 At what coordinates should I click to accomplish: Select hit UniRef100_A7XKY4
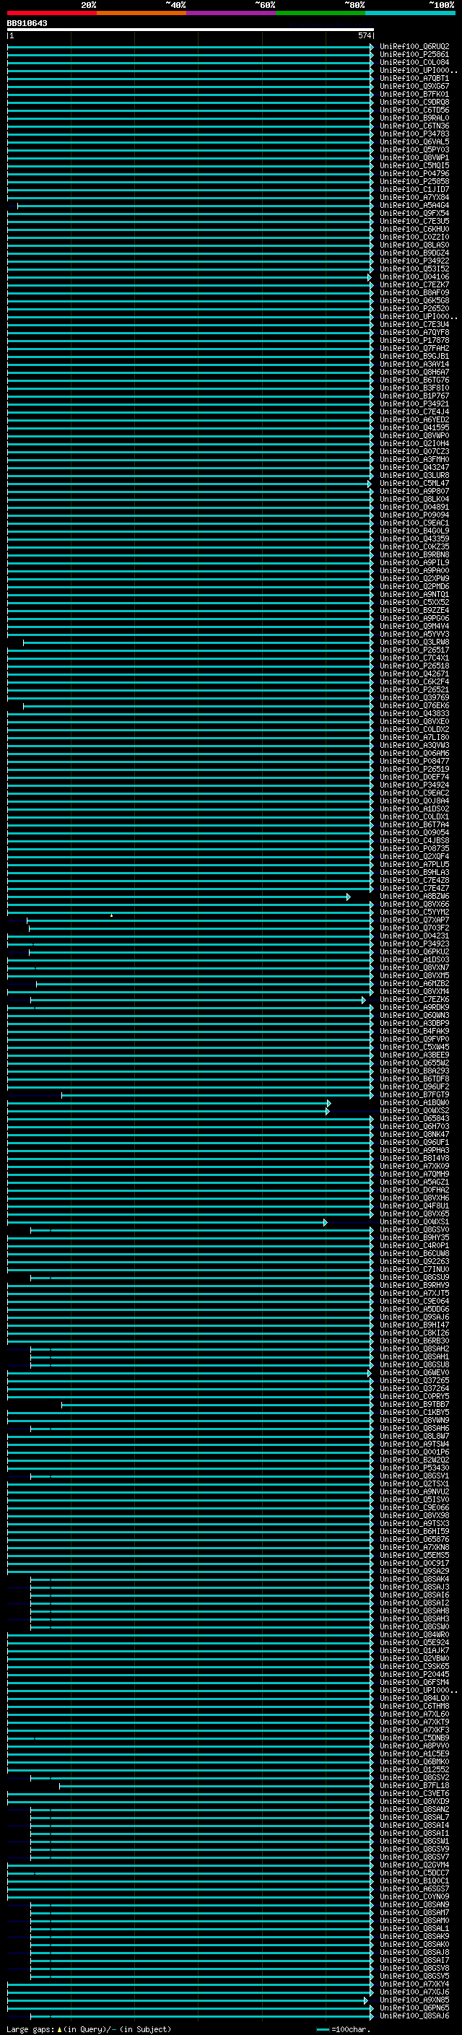point(414,1984)
